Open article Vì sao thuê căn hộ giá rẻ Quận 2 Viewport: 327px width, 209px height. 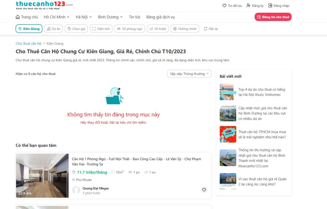[262, 181]
